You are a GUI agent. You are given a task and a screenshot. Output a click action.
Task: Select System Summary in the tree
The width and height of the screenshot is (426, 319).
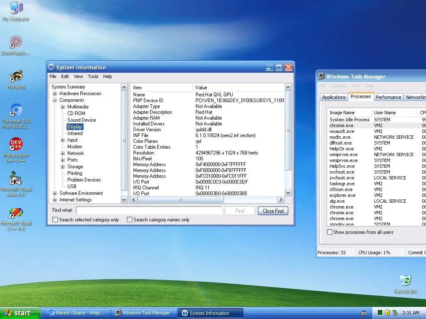[68, 87]
